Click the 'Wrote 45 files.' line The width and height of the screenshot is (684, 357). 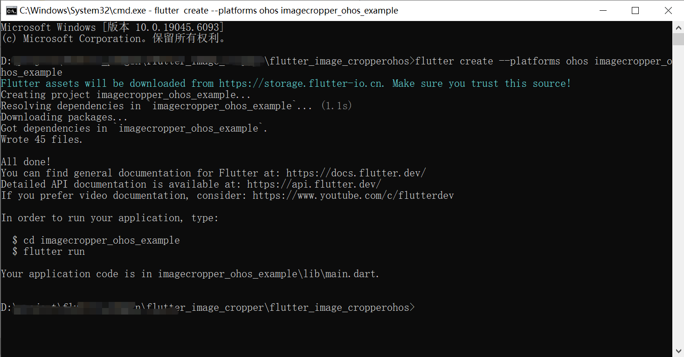tap(42, 140)
